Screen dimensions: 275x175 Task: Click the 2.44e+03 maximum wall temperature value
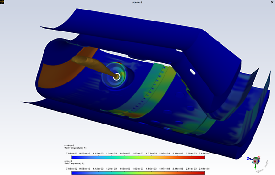pos(204,154)
